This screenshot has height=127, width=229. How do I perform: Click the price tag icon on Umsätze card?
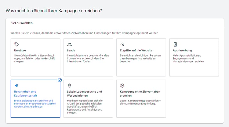tap(16, 44)
